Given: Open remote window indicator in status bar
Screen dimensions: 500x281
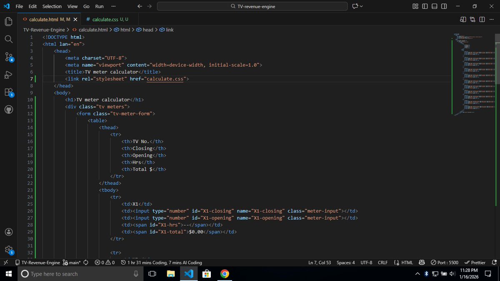Looking at the screenshot, I should click(x=5, y=263).
